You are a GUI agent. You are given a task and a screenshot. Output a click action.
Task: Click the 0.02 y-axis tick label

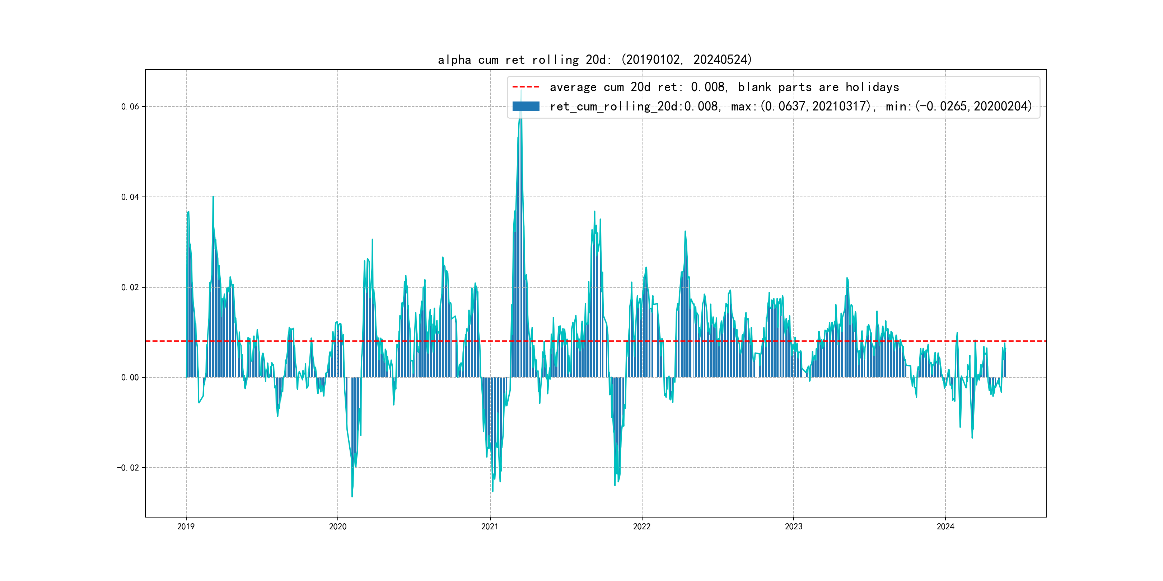coord(130,287)
